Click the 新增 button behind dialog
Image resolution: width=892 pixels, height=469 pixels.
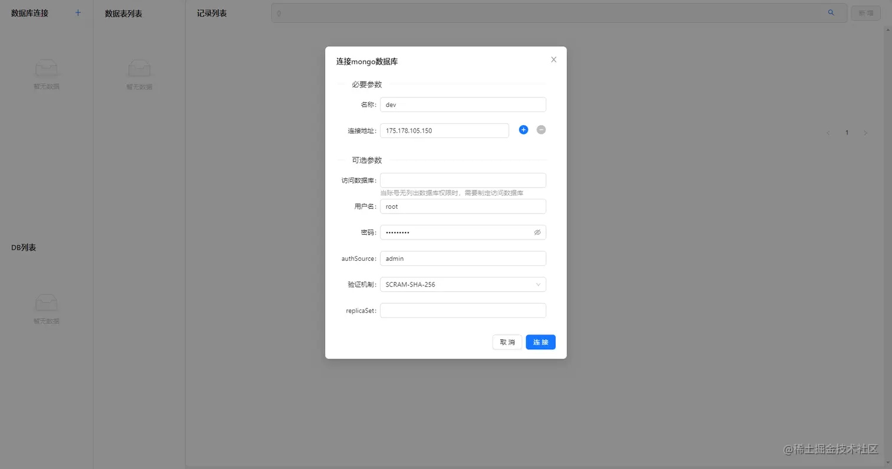865,13
